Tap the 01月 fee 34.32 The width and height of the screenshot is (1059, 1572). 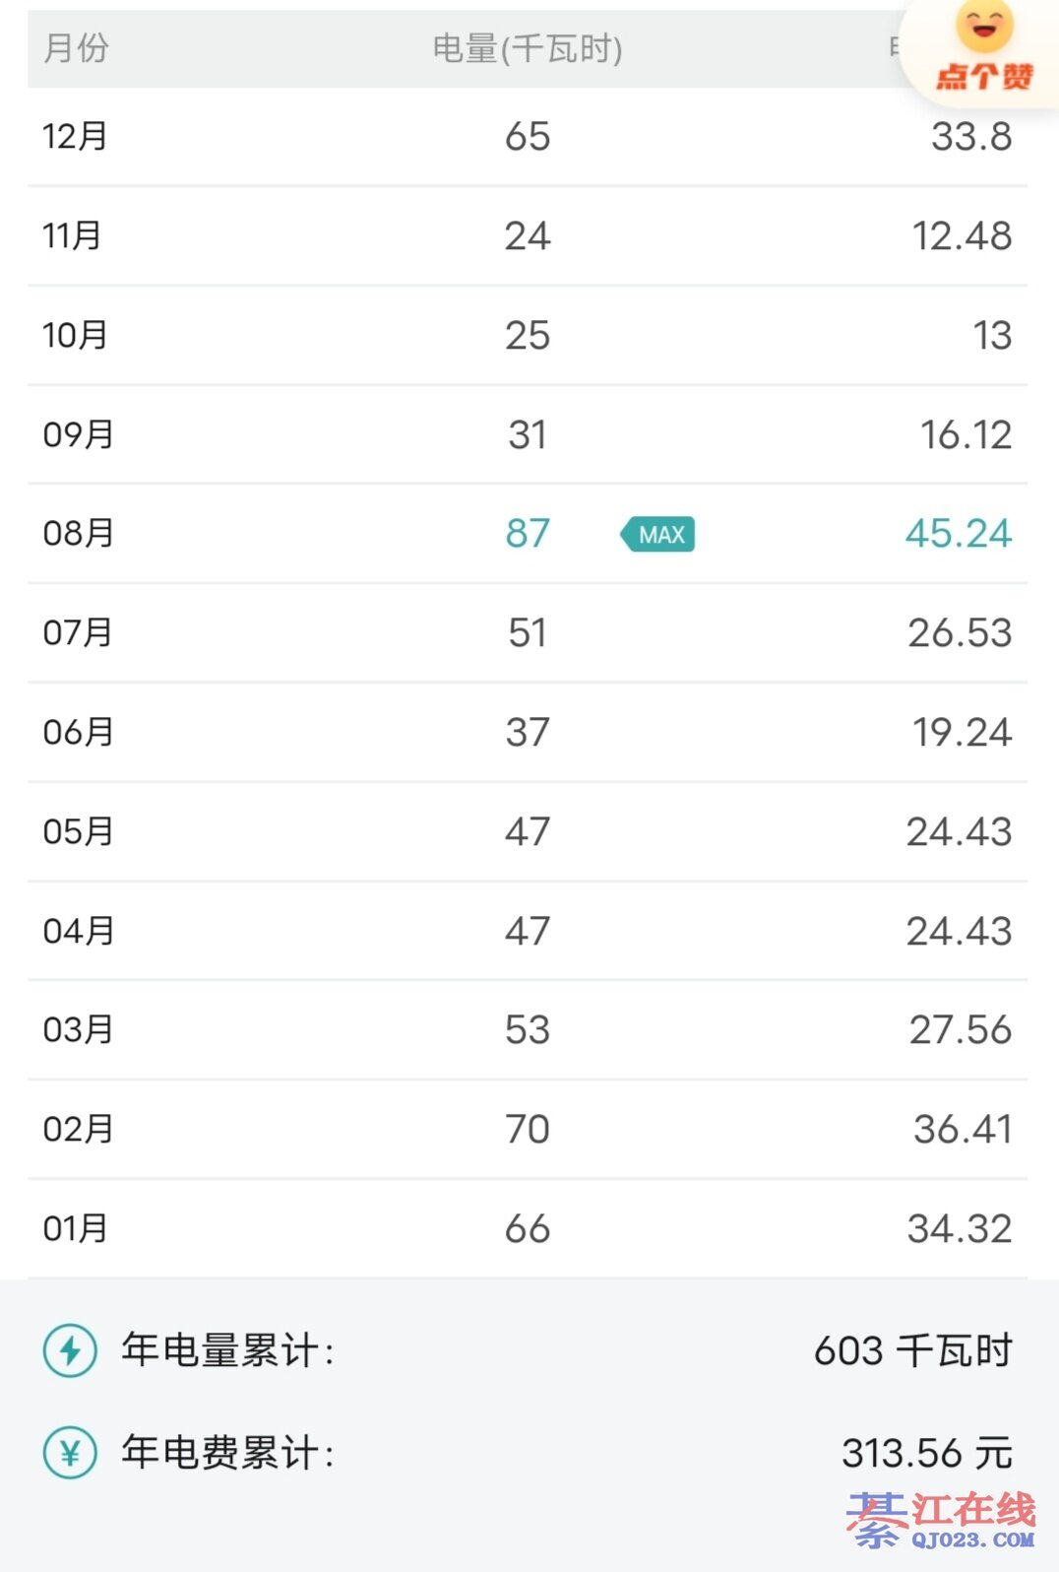pyautogui.click(x=960, y=1229)
